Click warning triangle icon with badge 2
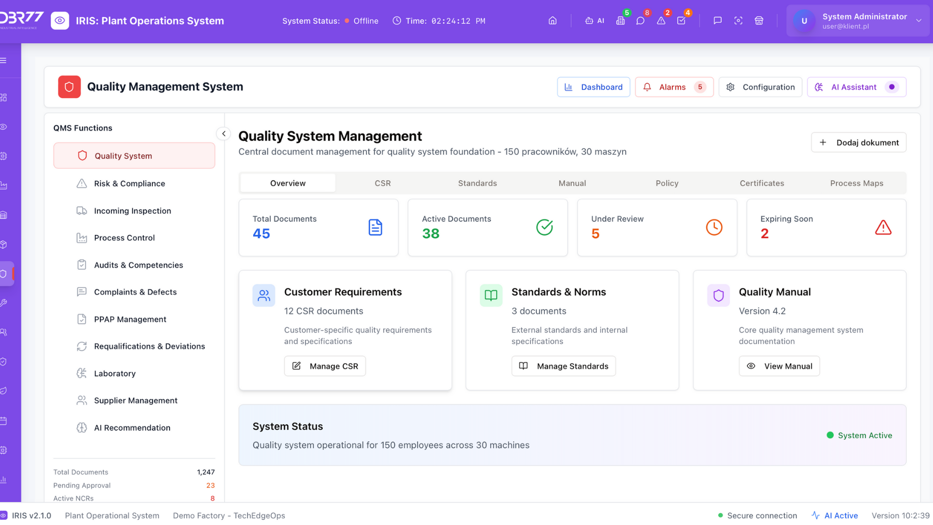Screen dimensions: 933x525 coord(661,20)
